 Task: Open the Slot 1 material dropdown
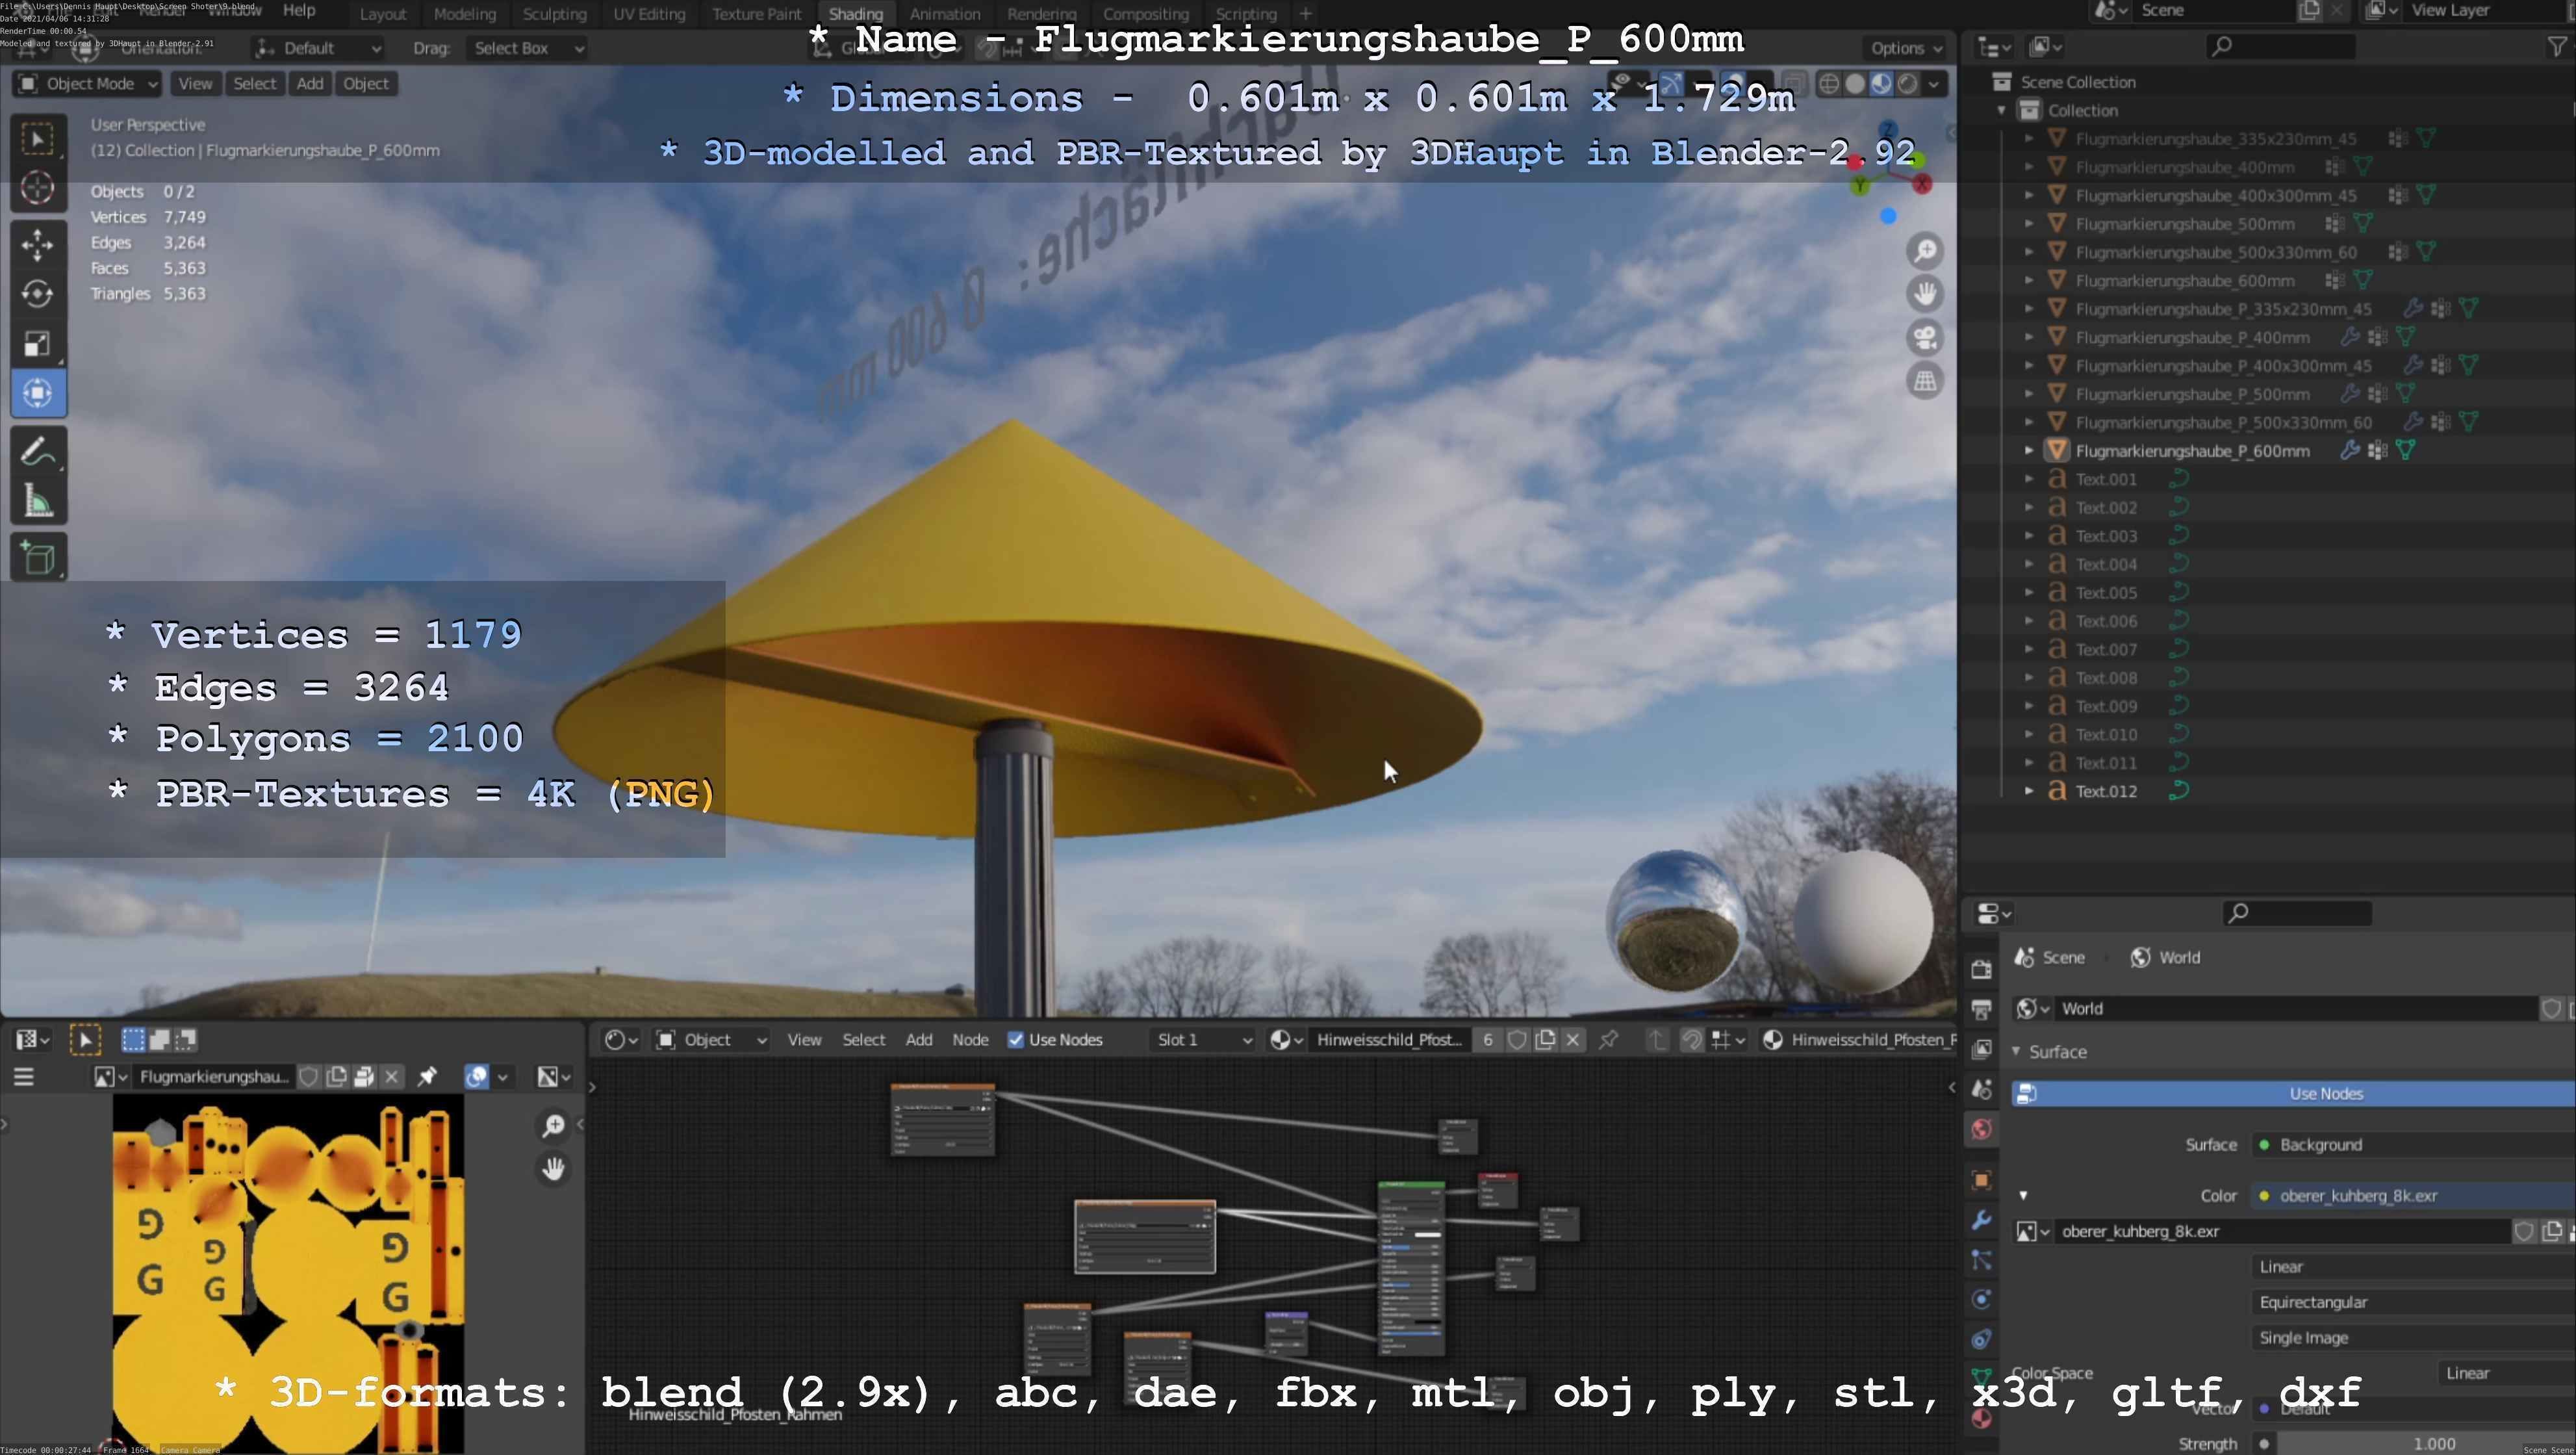click(1203, 1040)
